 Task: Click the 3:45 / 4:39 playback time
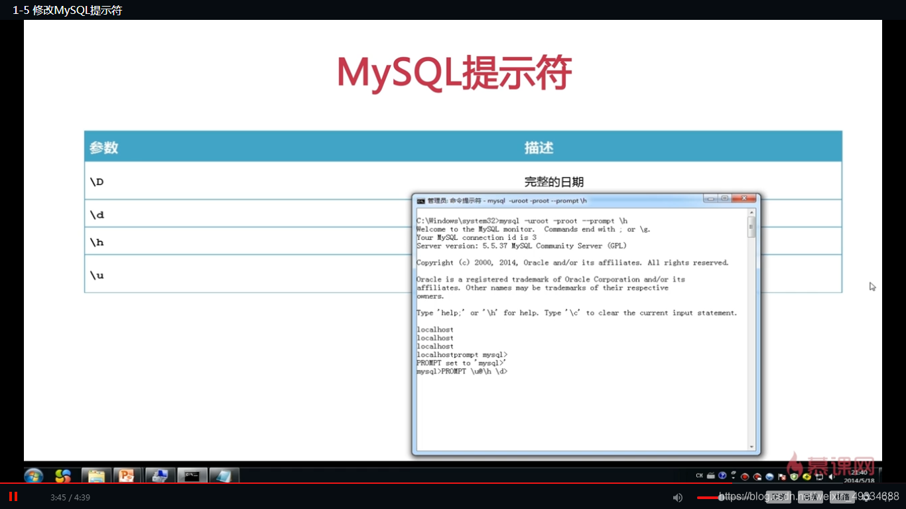coord(70,497)
